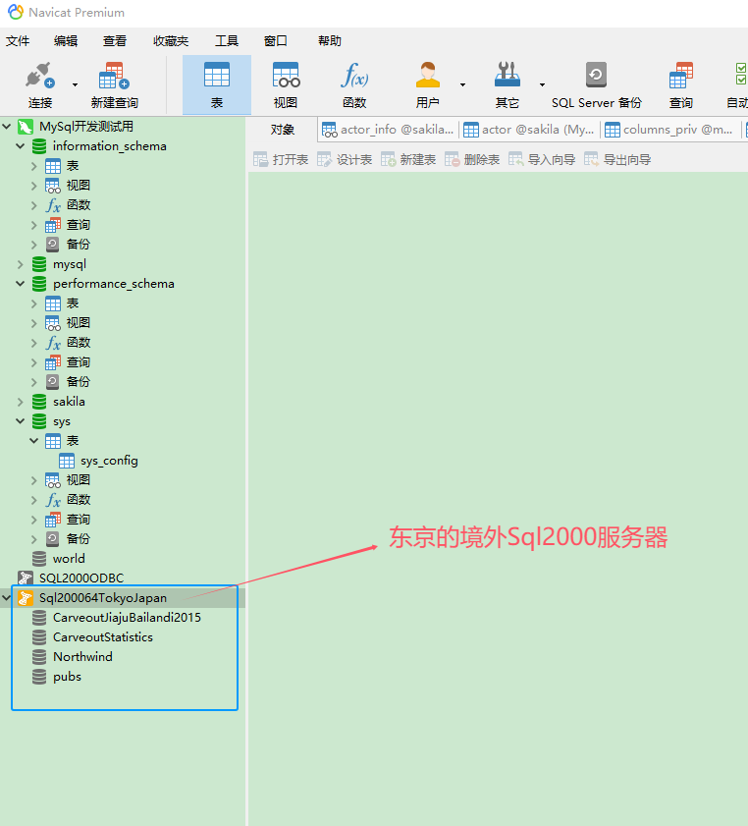The width and height of the screenshot is (748, 826).
Task: Click the Design Table (设计表) button
Action: (x=345, y=160)
